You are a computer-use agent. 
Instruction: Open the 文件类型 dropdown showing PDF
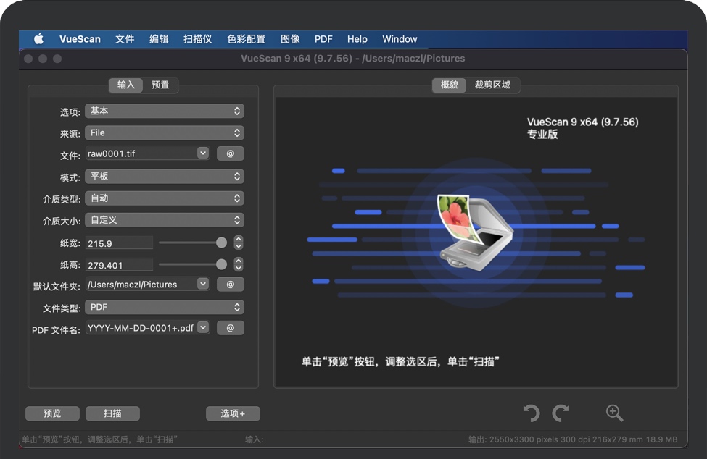tap(165, 307)
